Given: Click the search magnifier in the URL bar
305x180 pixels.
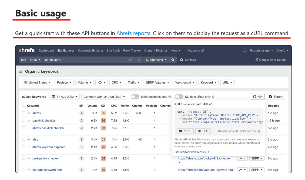Looking at the screenshot, I should click(x=173, y=60).
